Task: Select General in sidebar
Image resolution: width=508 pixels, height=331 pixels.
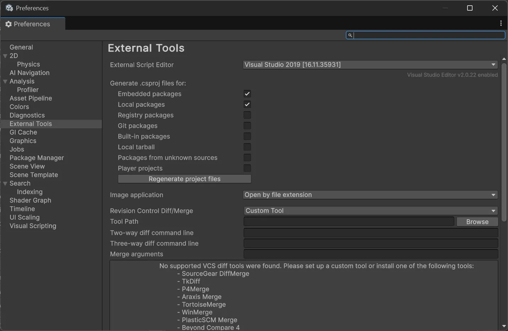Action: click(21, 47)
